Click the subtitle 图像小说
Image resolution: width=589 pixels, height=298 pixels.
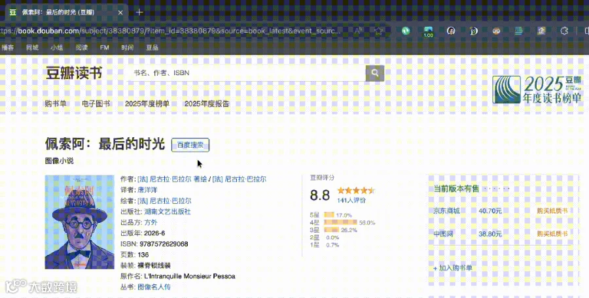click(60, 161)
